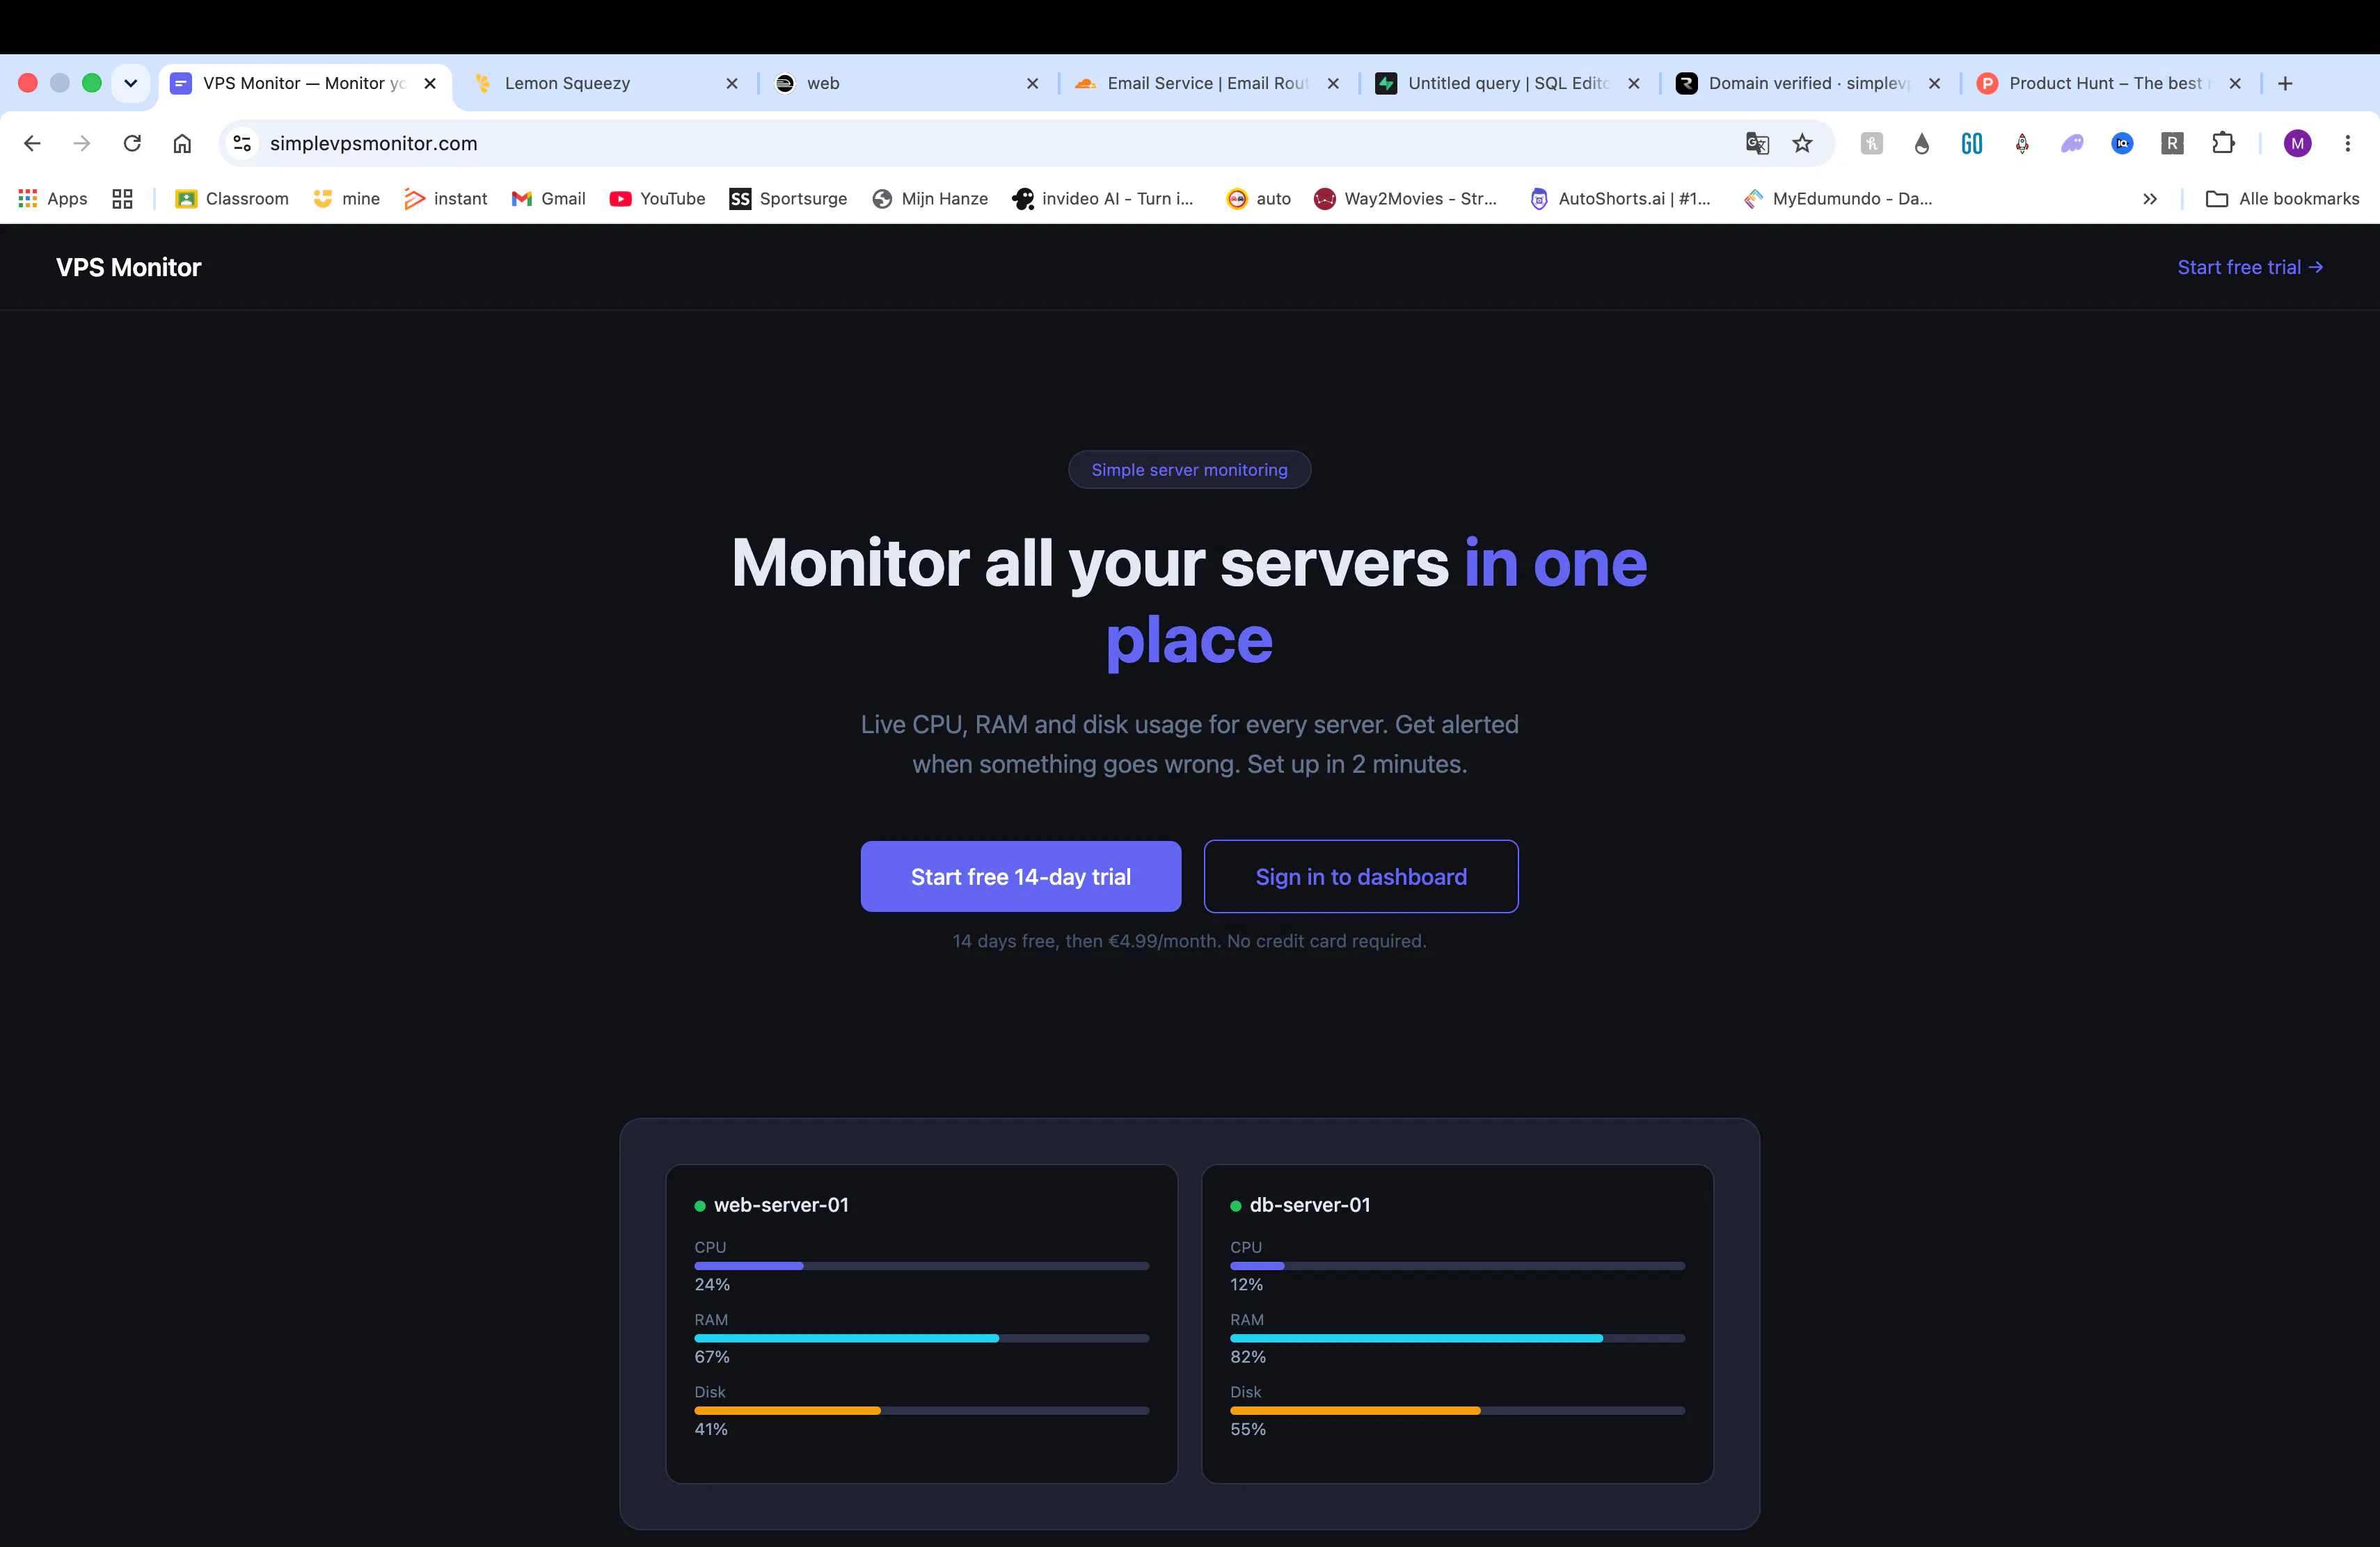The image size is (2380, 1547).
Task: Click the Start free trial link in header
Action: pyautogui.click(x=2250, y=267)
